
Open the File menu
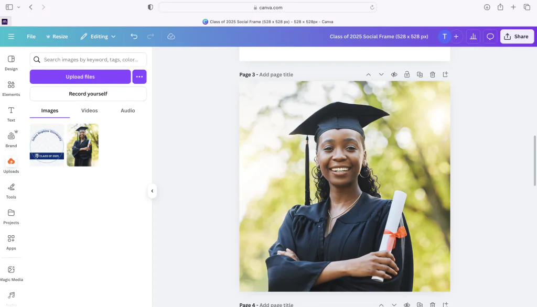tap(31, 36)
